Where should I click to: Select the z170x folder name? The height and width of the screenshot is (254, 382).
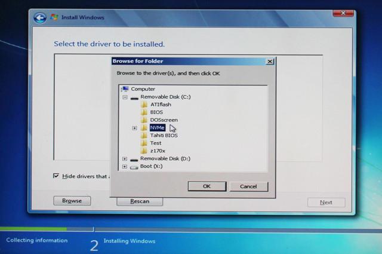[158, 151]
